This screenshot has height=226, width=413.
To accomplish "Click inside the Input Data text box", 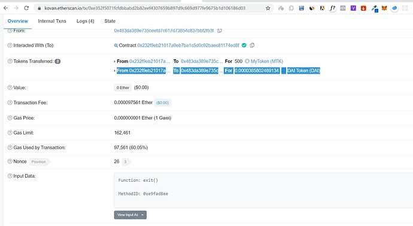I will pos(263,191).
